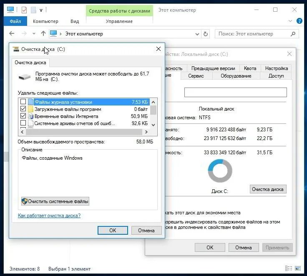The image size is (307, 276).
Task: Click Отмена in the Properties window
Action: (243, 247)
